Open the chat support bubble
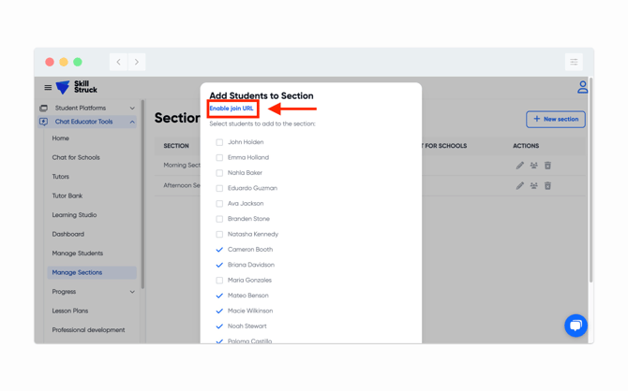Viewport: 628px width, 391px height. click(576, 325)
